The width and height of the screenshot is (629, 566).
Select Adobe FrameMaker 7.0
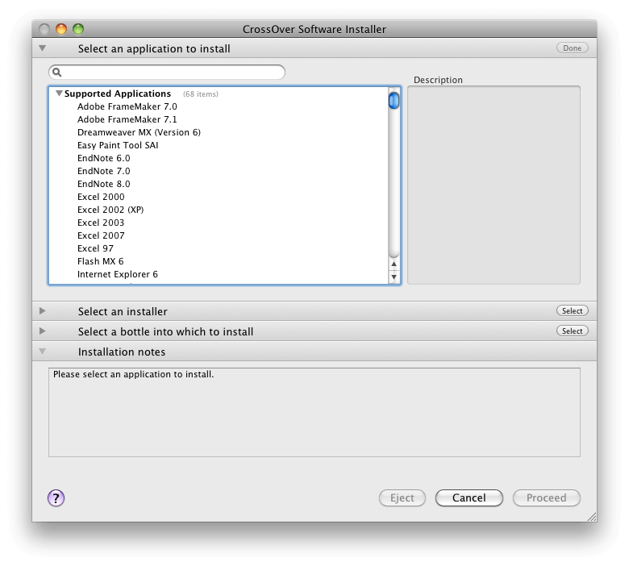127,106
